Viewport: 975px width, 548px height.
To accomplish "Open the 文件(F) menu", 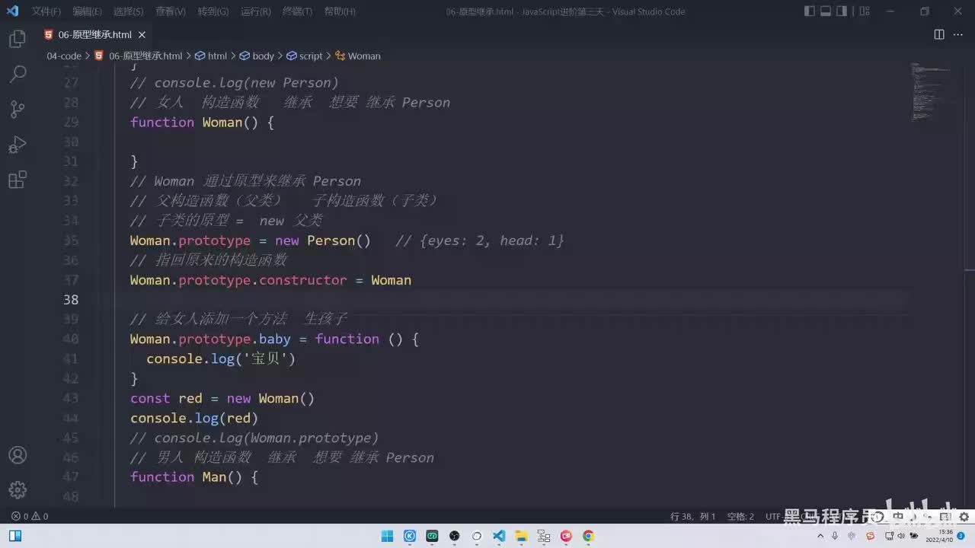I will pos(46,11).
